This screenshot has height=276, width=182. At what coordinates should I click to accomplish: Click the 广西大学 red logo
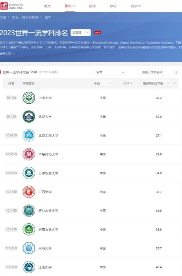click(x=29, y=192)
